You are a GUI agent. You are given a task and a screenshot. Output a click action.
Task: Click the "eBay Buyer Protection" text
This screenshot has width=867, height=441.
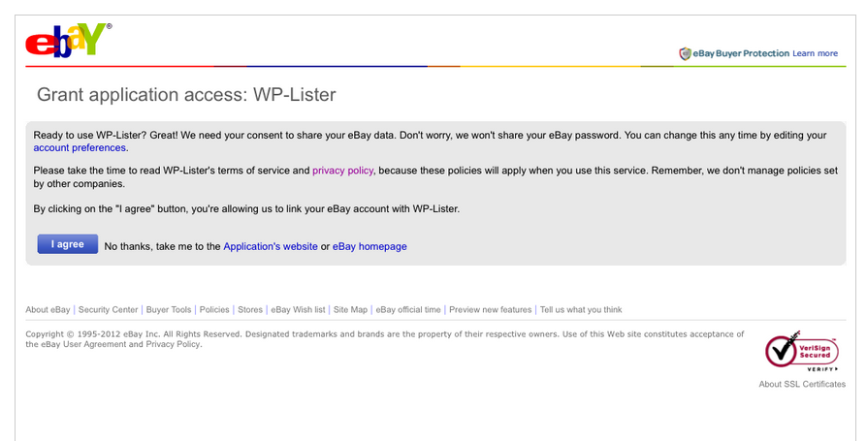coord(741,53)
